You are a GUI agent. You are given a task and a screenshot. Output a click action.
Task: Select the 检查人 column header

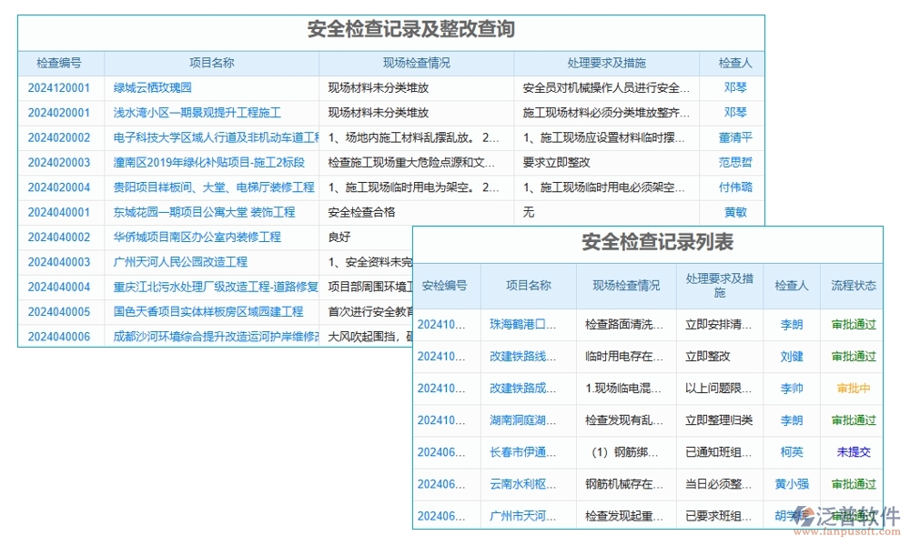click(734, 63)
